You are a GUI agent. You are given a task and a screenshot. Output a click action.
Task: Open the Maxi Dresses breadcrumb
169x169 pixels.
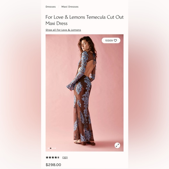click(x=70, y=7)
